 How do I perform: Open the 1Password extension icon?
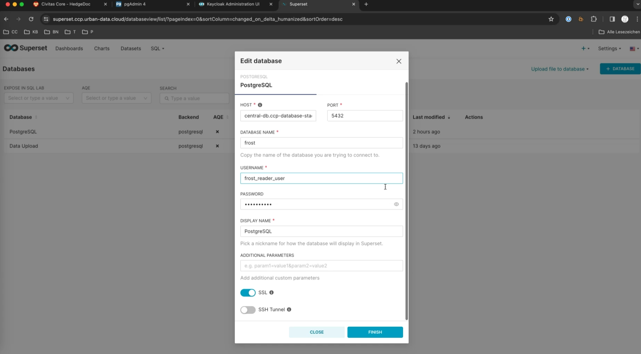click(569, 19)
